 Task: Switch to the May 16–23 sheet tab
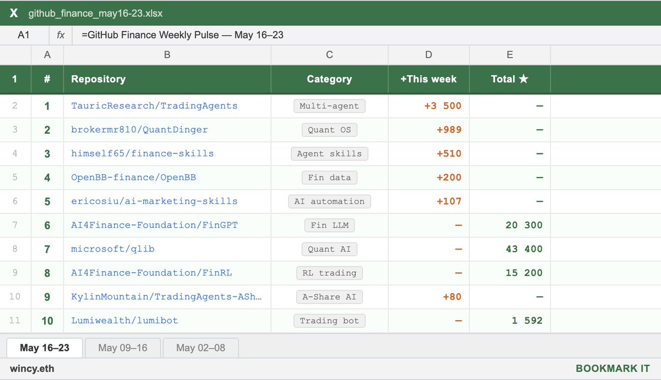point(45,348)
